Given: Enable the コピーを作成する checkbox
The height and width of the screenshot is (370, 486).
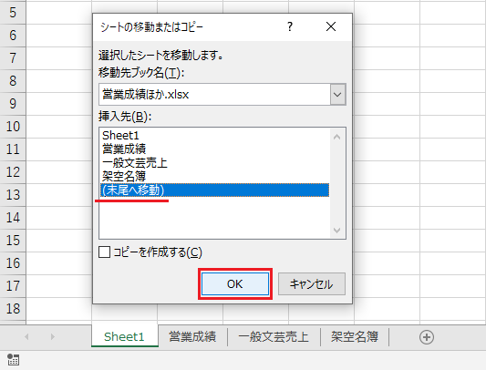Looking at the screenshot, I should click(x=104, y=252).
